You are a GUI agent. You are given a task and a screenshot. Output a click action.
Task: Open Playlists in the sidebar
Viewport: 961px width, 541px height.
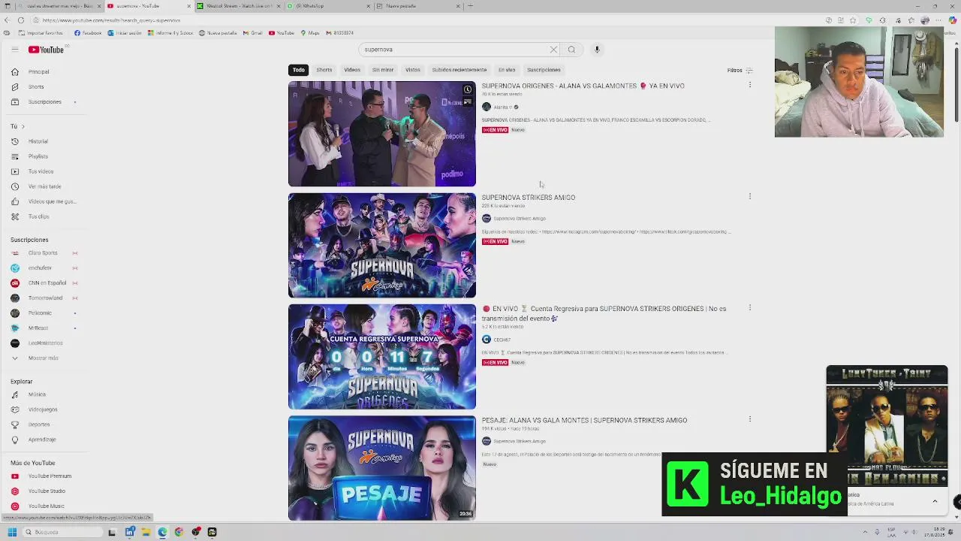point(45,156)
